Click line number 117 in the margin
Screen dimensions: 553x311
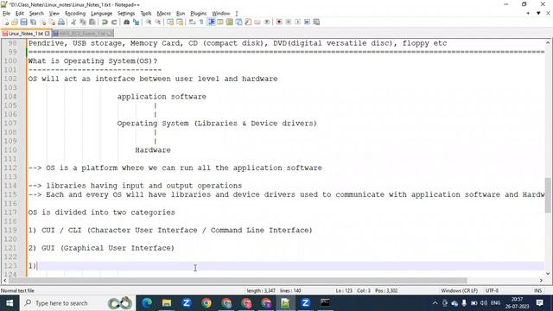(10, 213)
